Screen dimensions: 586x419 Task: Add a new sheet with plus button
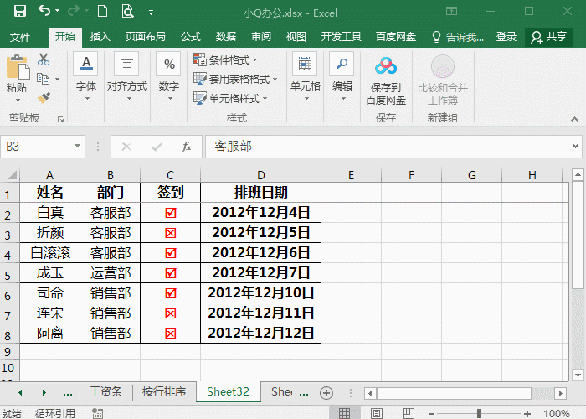(x=326, y=393)
